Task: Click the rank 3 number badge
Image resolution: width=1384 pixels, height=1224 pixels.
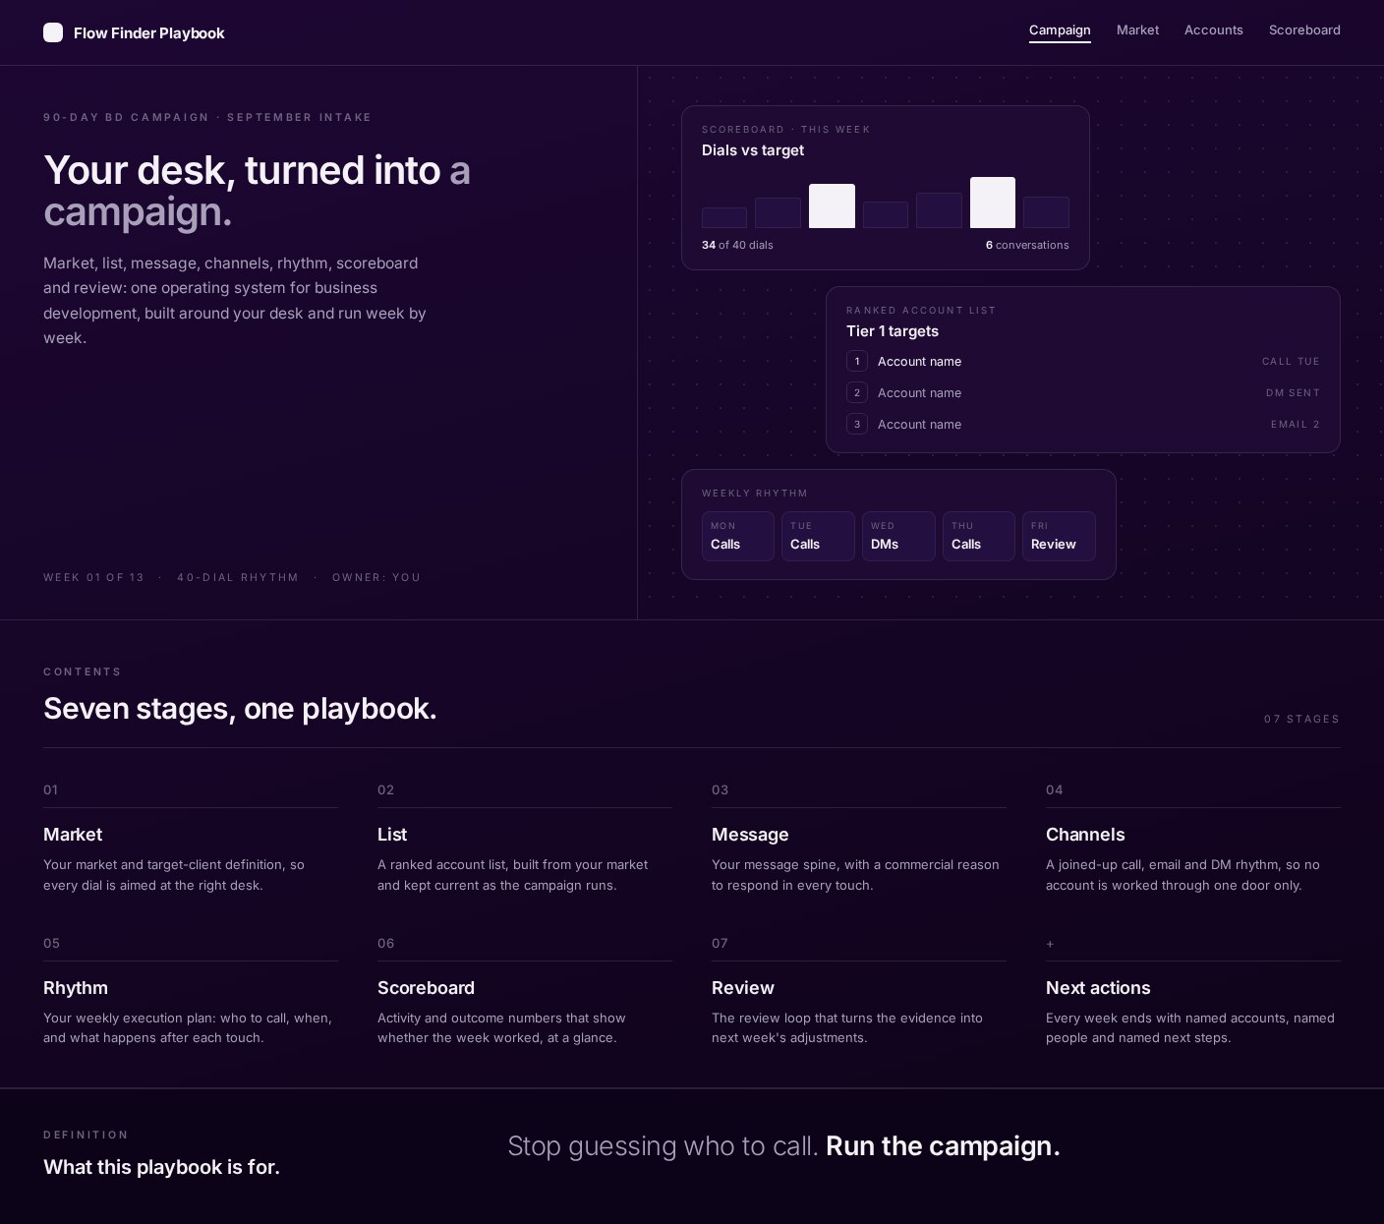Action: 857,424
